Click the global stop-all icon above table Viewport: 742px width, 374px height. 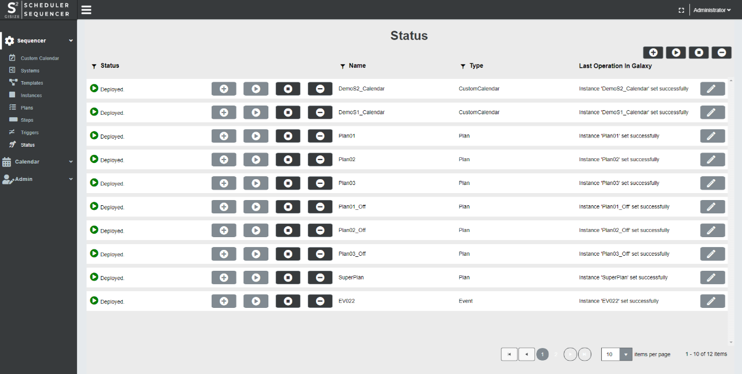click(x=699, y=53)
